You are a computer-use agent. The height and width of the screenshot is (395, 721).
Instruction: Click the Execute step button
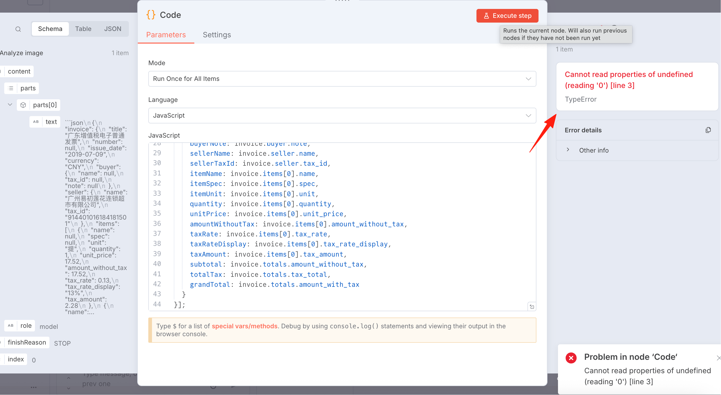click(x=507, y=16)
